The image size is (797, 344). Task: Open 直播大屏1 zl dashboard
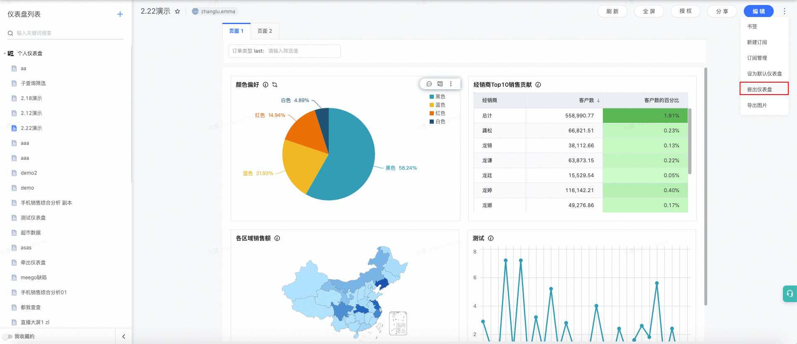tap(35, 322)
